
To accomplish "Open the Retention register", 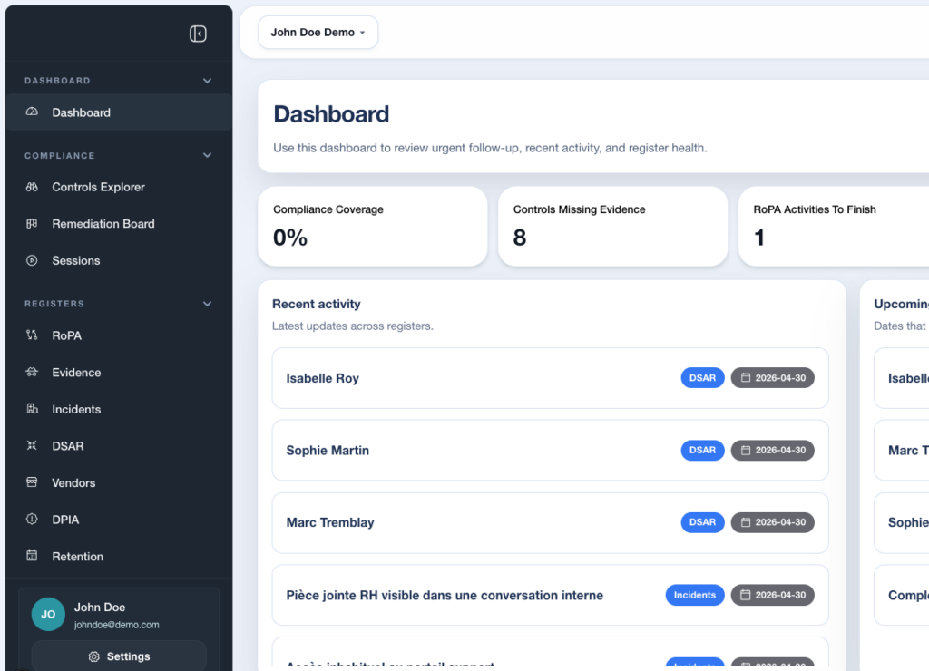I will pyautogui.click(x=119, y=556).
